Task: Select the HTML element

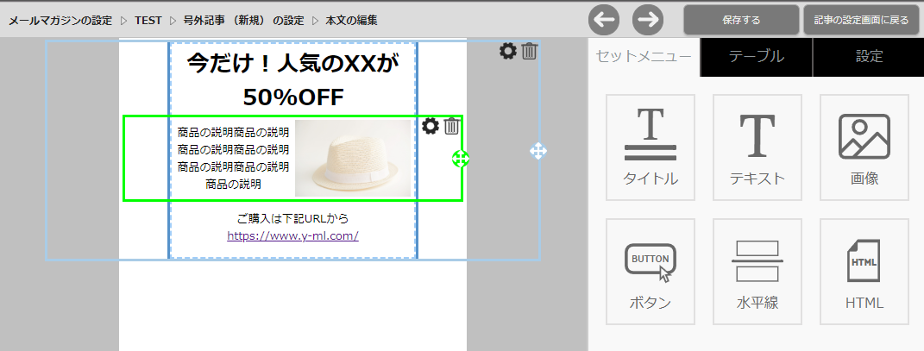Action: [864, 272]
